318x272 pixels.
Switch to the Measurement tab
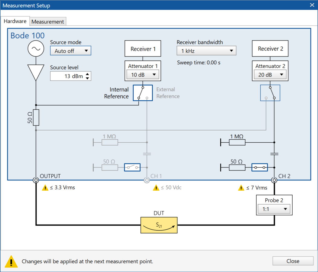tap(48, 21)
